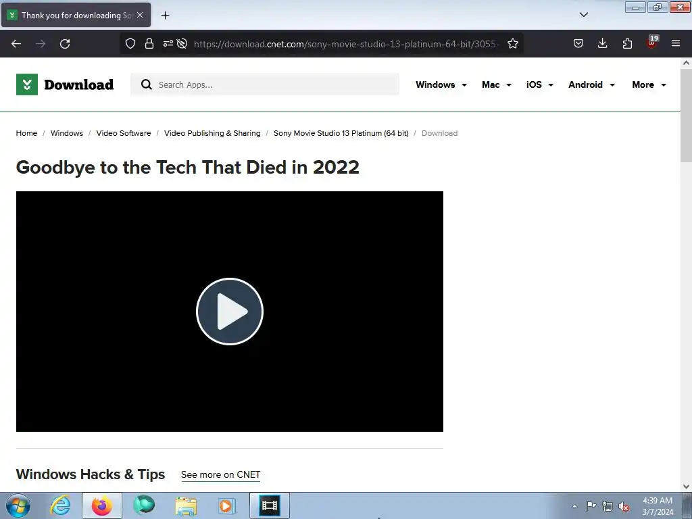Viewport: 692px width, 519px height.
Task: Open the Windows Start menu
Action: 18,505
